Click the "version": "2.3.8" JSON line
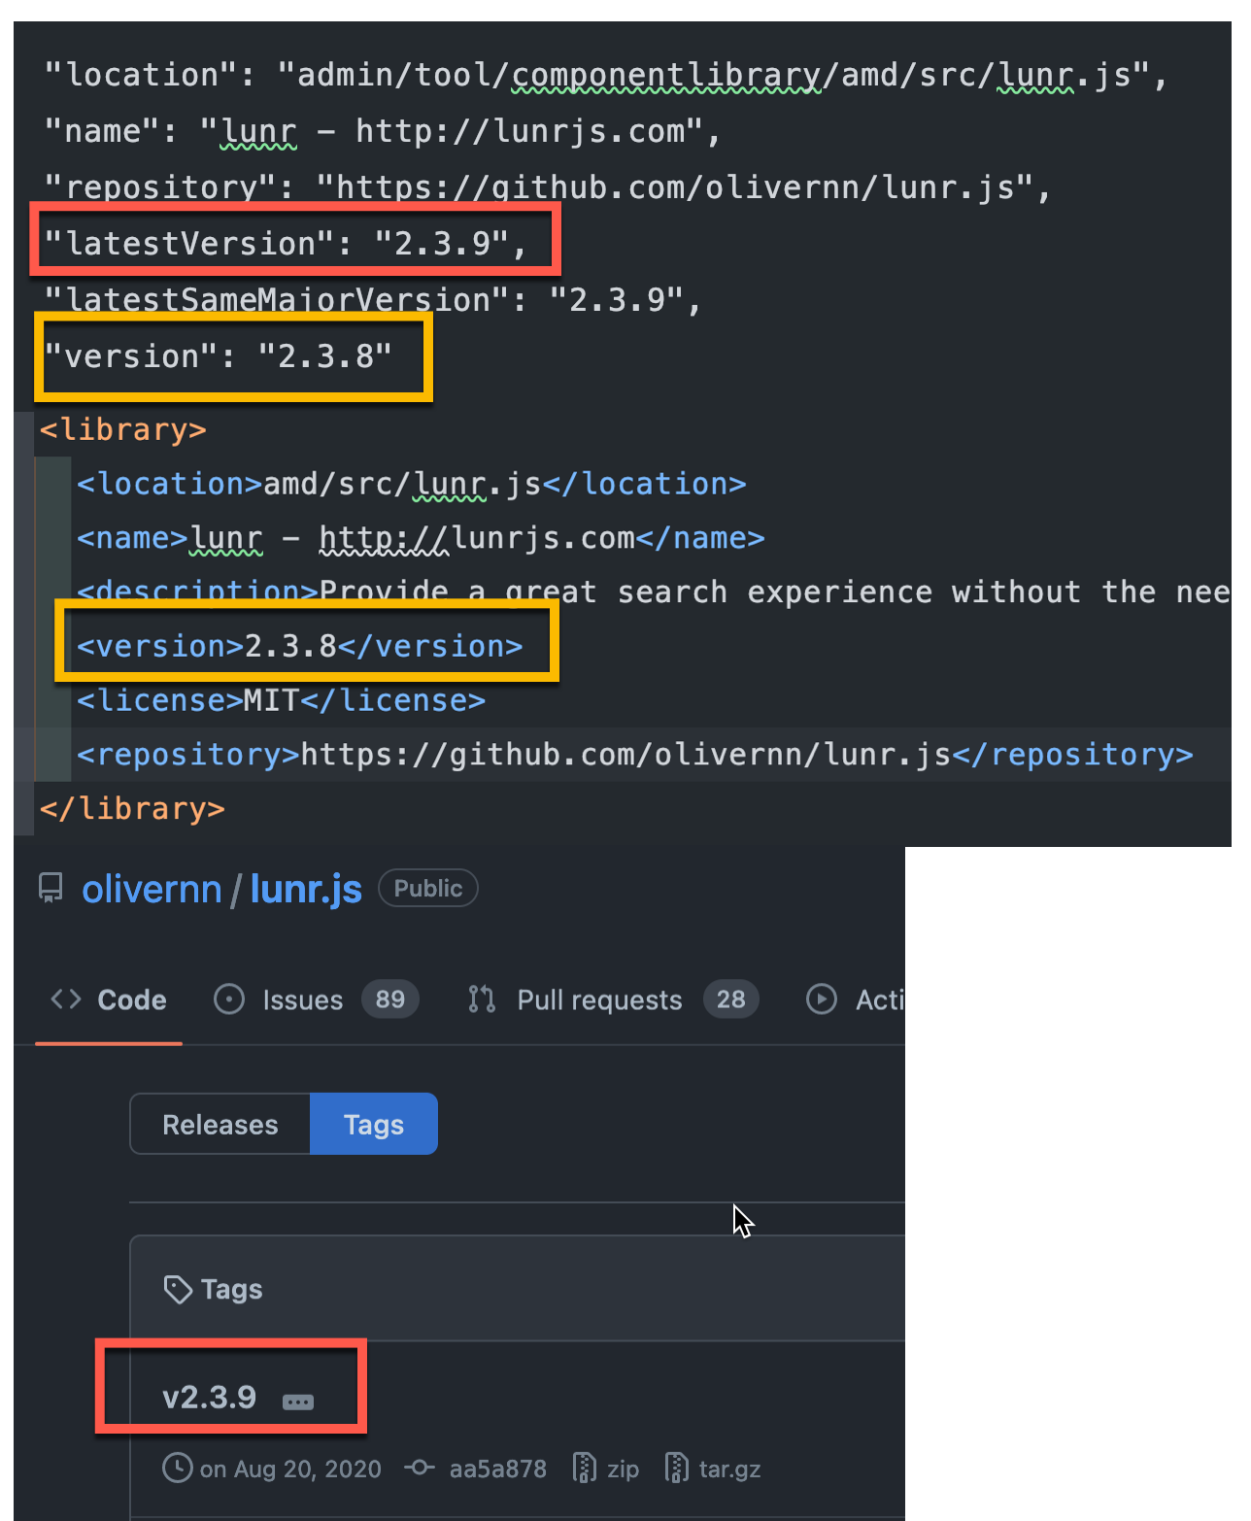 (219, 356)
